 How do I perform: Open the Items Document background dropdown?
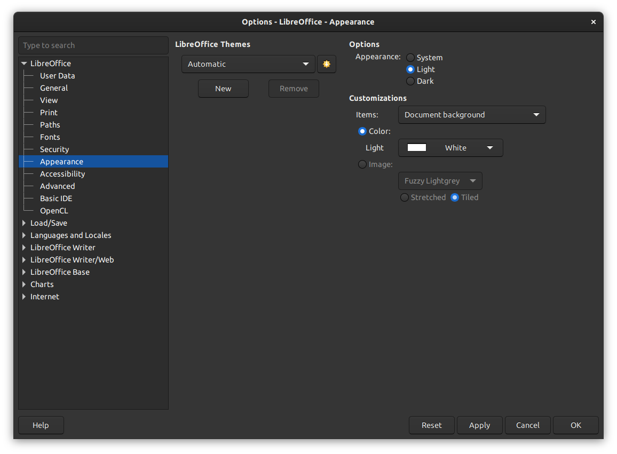pos(472,115)
